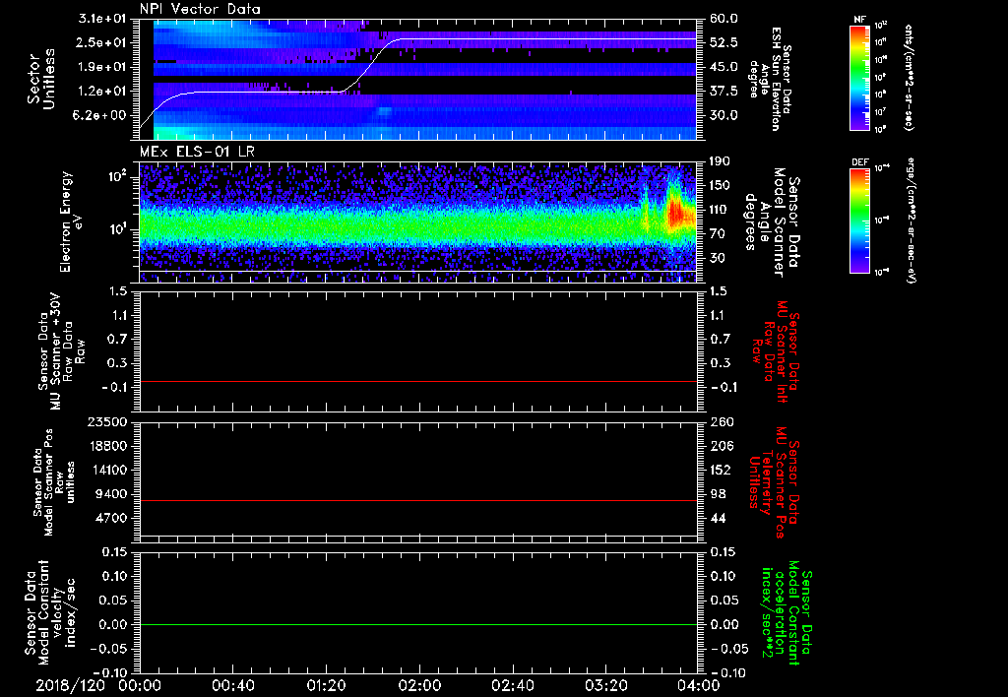The height and width of the screenshot is (697, 1008).
Task: Click the white sun elevation curve plateau at 52.5
Action: coord(546,38)
